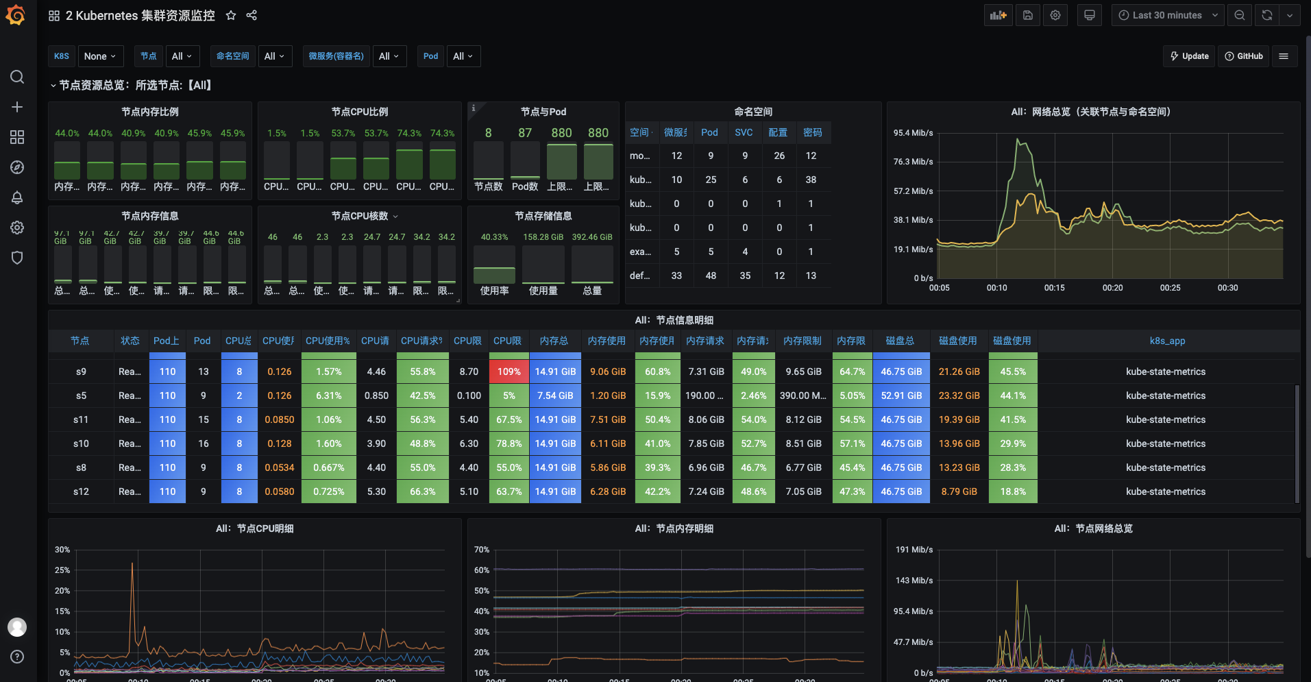Open the hamburger links menu at top right
Image resolution: width=1311 pixels, height=682 pixels.
click(x=1284, y=56)
